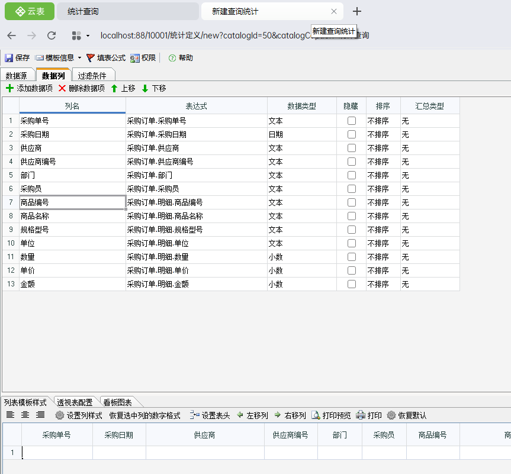This screenshot has width=511, height=474.
Task: Switch to the 过滤条件 tab
Action: coord(92,76)
